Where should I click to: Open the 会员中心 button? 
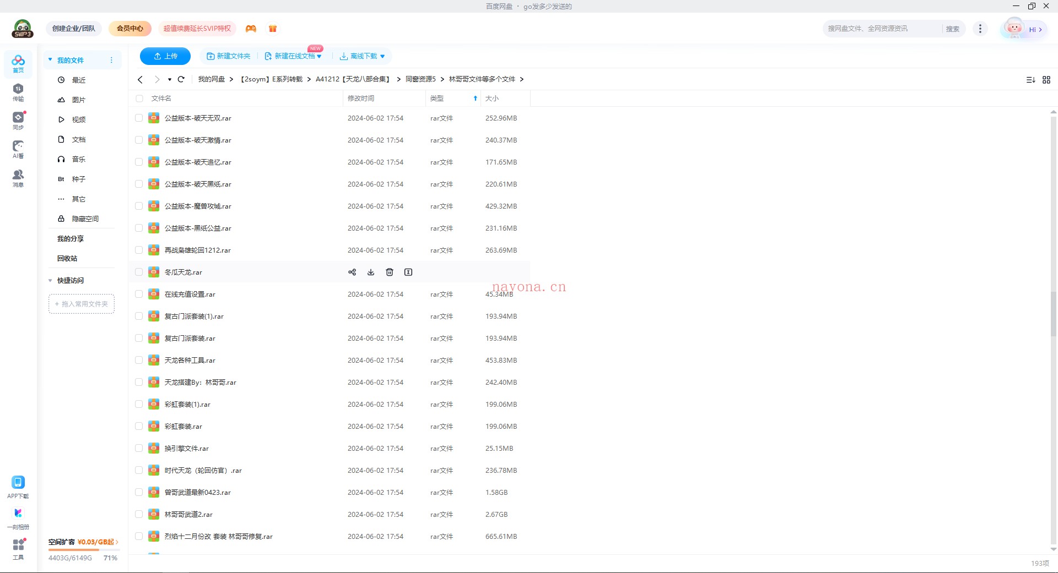click(130, 29)
